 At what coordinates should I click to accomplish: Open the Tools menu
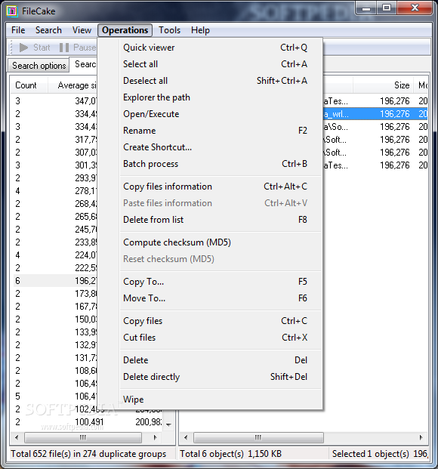point(169,30)
